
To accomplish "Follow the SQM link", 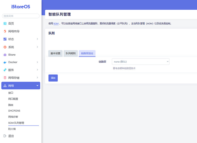I will (56, 24).
